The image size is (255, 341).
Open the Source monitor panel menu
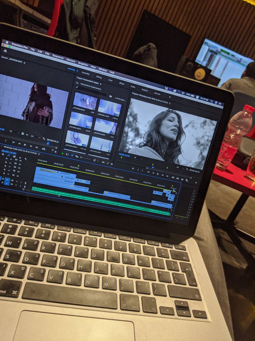coord(24,63)
